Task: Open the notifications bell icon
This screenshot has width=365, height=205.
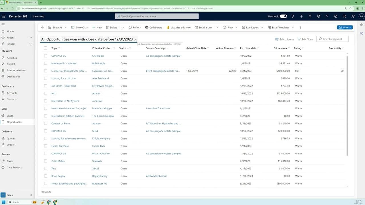Action: point(310,16)
